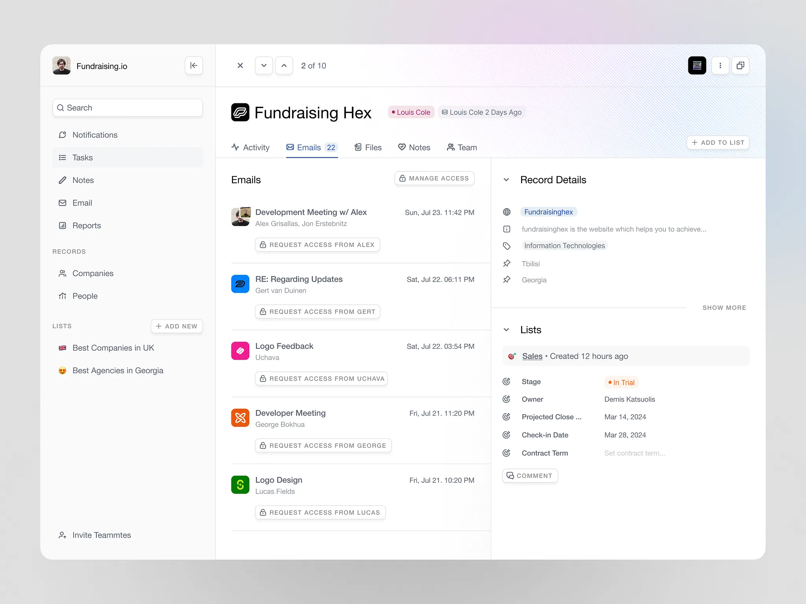Click the Search field in sidebar
806x604 pixels.
(128, 108)
